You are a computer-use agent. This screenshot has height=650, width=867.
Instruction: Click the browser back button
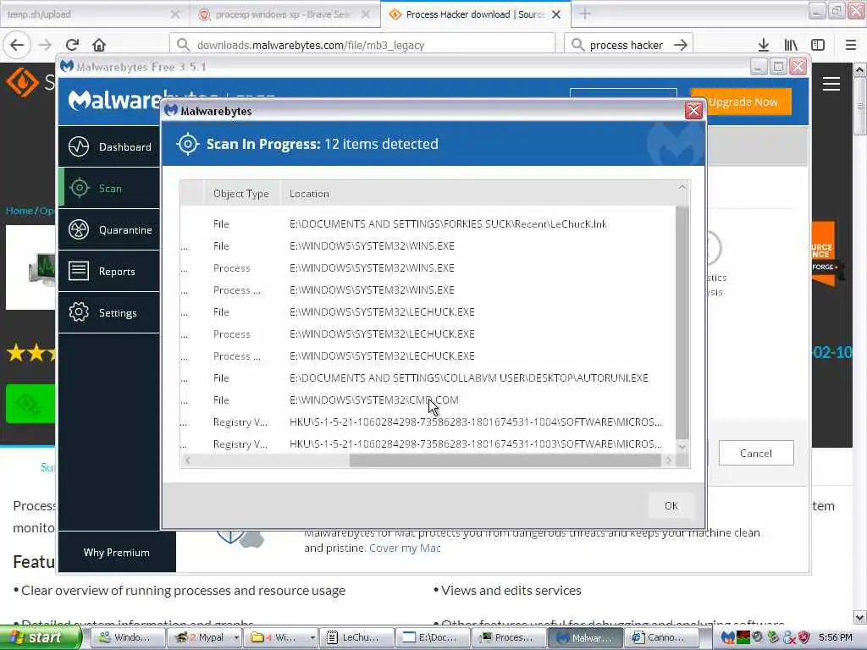coord(17,45)
